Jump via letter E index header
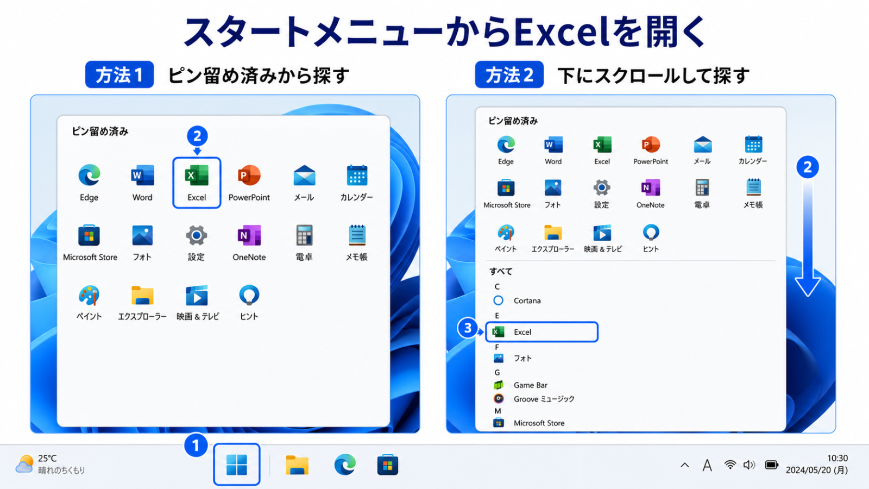This screenshot has height=489, width=869. [497, 316]
